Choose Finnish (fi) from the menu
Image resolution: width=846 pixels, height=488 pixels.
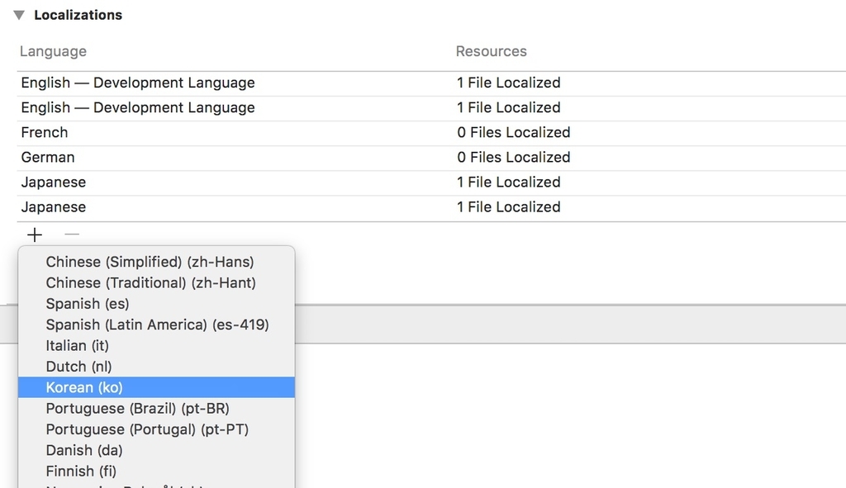[x=156, y=471]
